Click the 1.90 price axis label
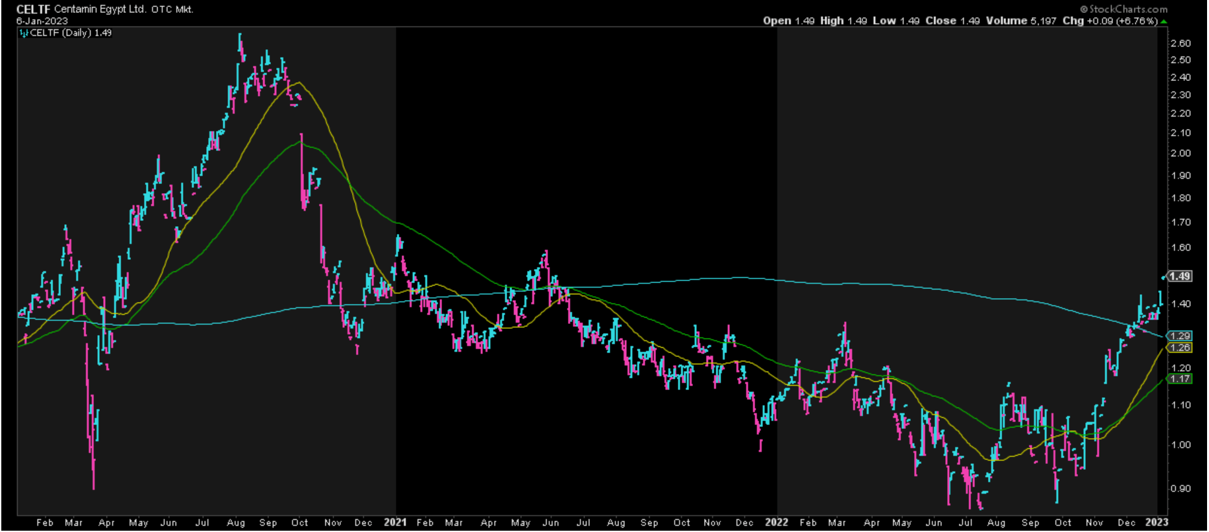Viewport: 1209px width, 532px height. tap(1180, 175)
